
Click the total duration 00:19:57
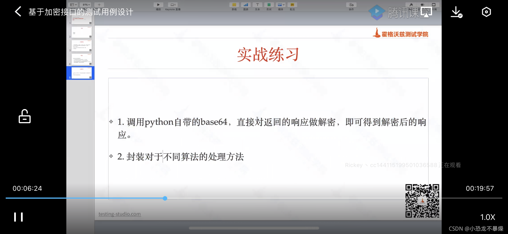click(480, 188)
